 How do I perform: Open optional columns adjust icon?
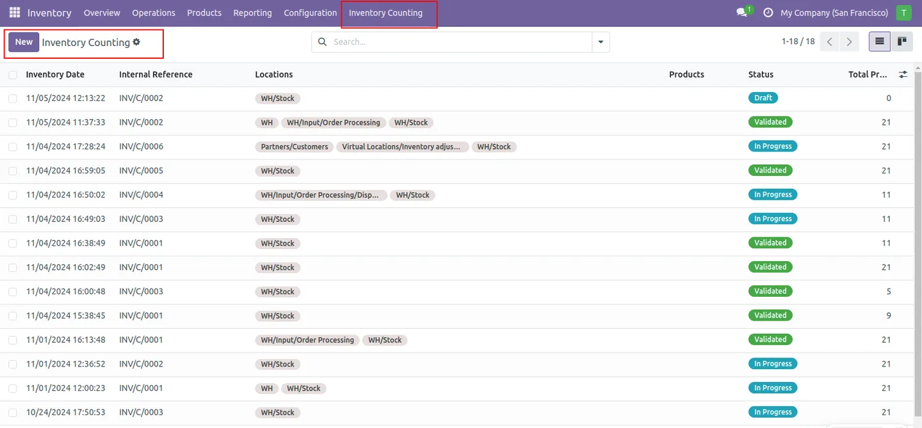pos(903,75)
